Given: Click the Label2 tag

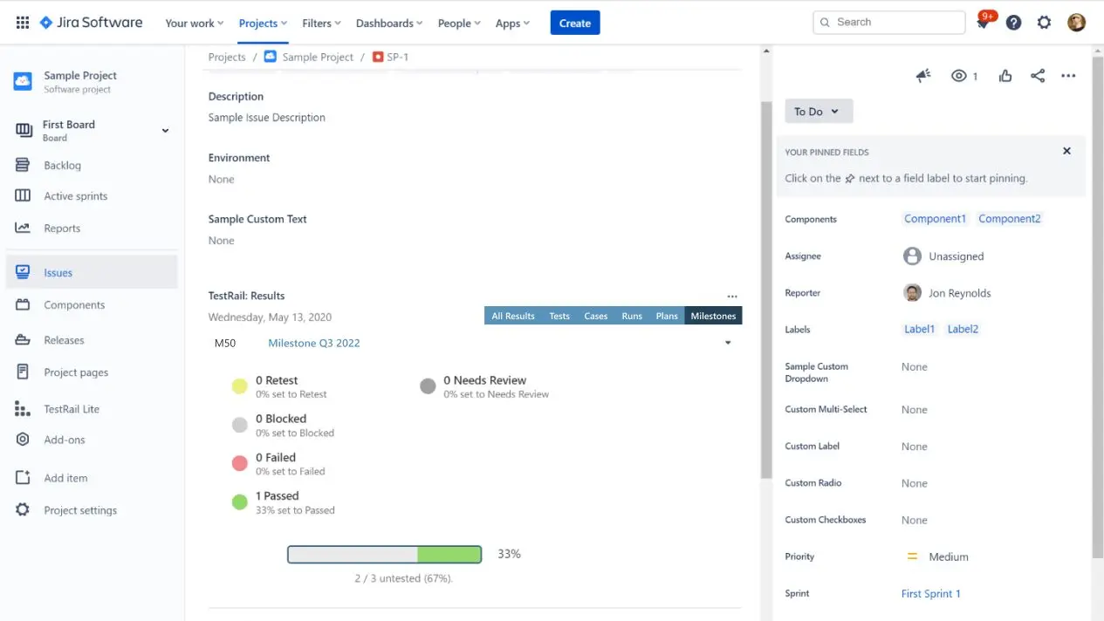Looking at the screenshot, I should tap(963, 329).
